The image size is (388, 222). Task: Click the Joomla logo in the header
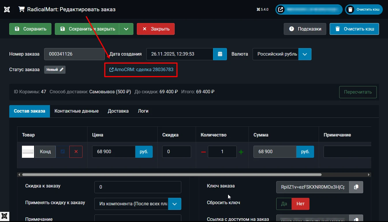click(7, 9)
